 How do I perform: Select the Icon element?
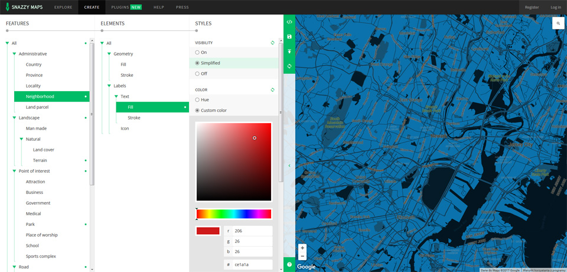coord(125,128)
